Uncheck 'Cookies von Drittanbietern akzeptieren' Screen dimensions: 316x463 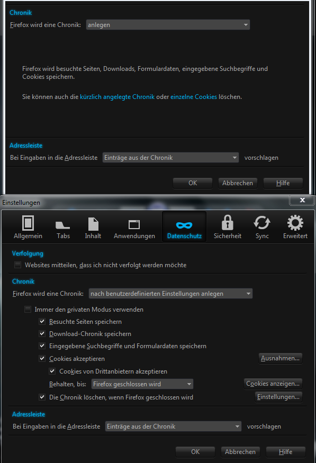[52, 371]
